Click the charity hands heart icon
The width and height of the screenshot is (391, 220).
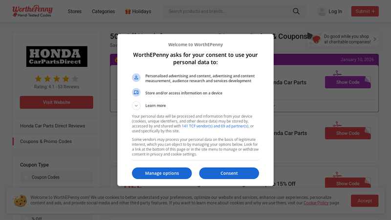click(316, 39)
